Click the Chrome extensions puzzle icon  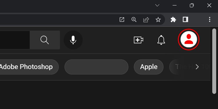(x=173, y=19)
